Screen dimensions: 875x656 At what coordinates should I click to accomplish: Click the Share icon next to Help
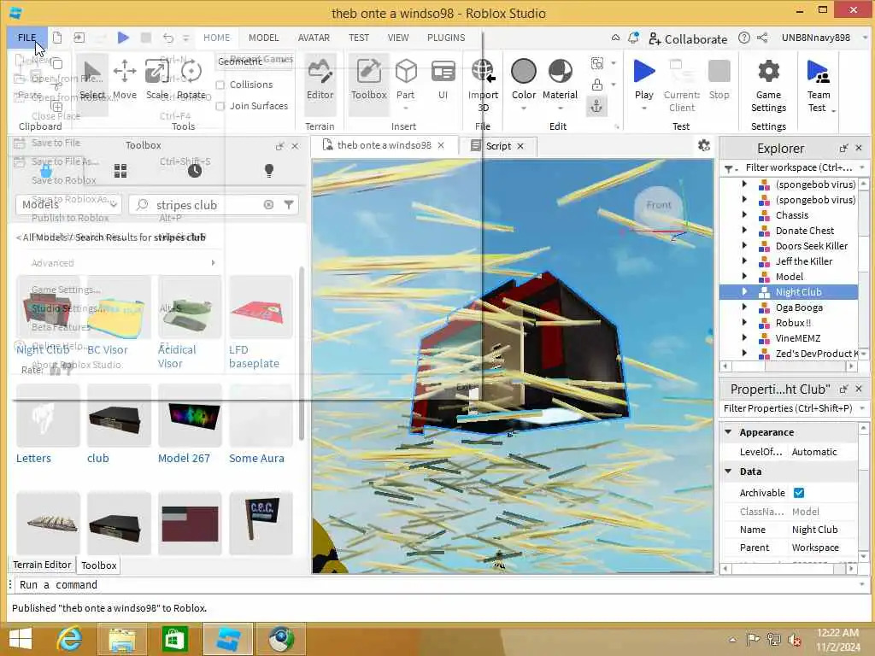762,38
